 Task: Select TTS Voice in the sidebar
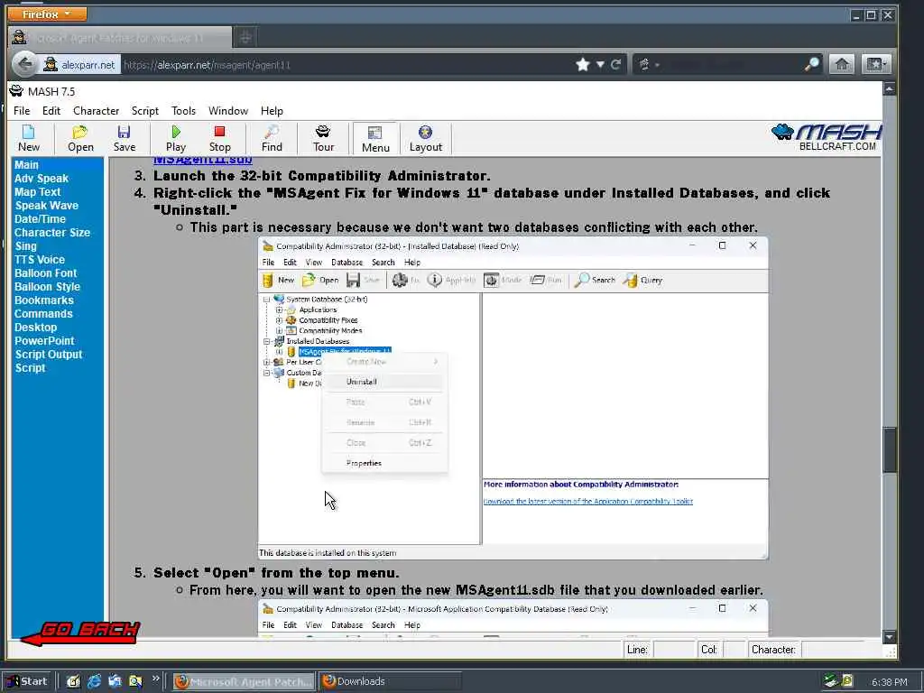40,260
